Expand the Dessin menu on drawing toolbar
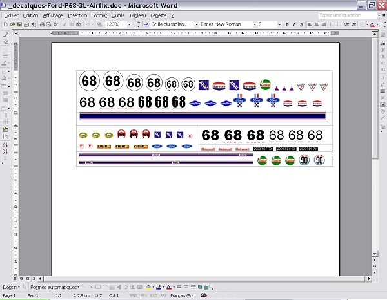This screenshot has height=300, width=387. click(x=12, y=287)
